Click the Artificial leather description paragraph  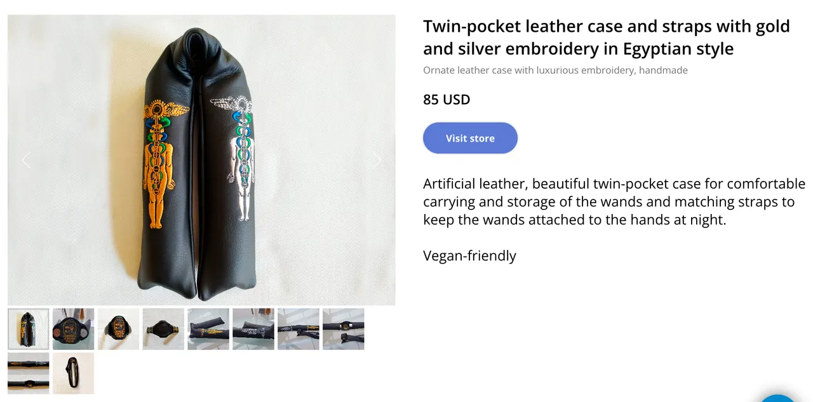click(x=614, y=202)
